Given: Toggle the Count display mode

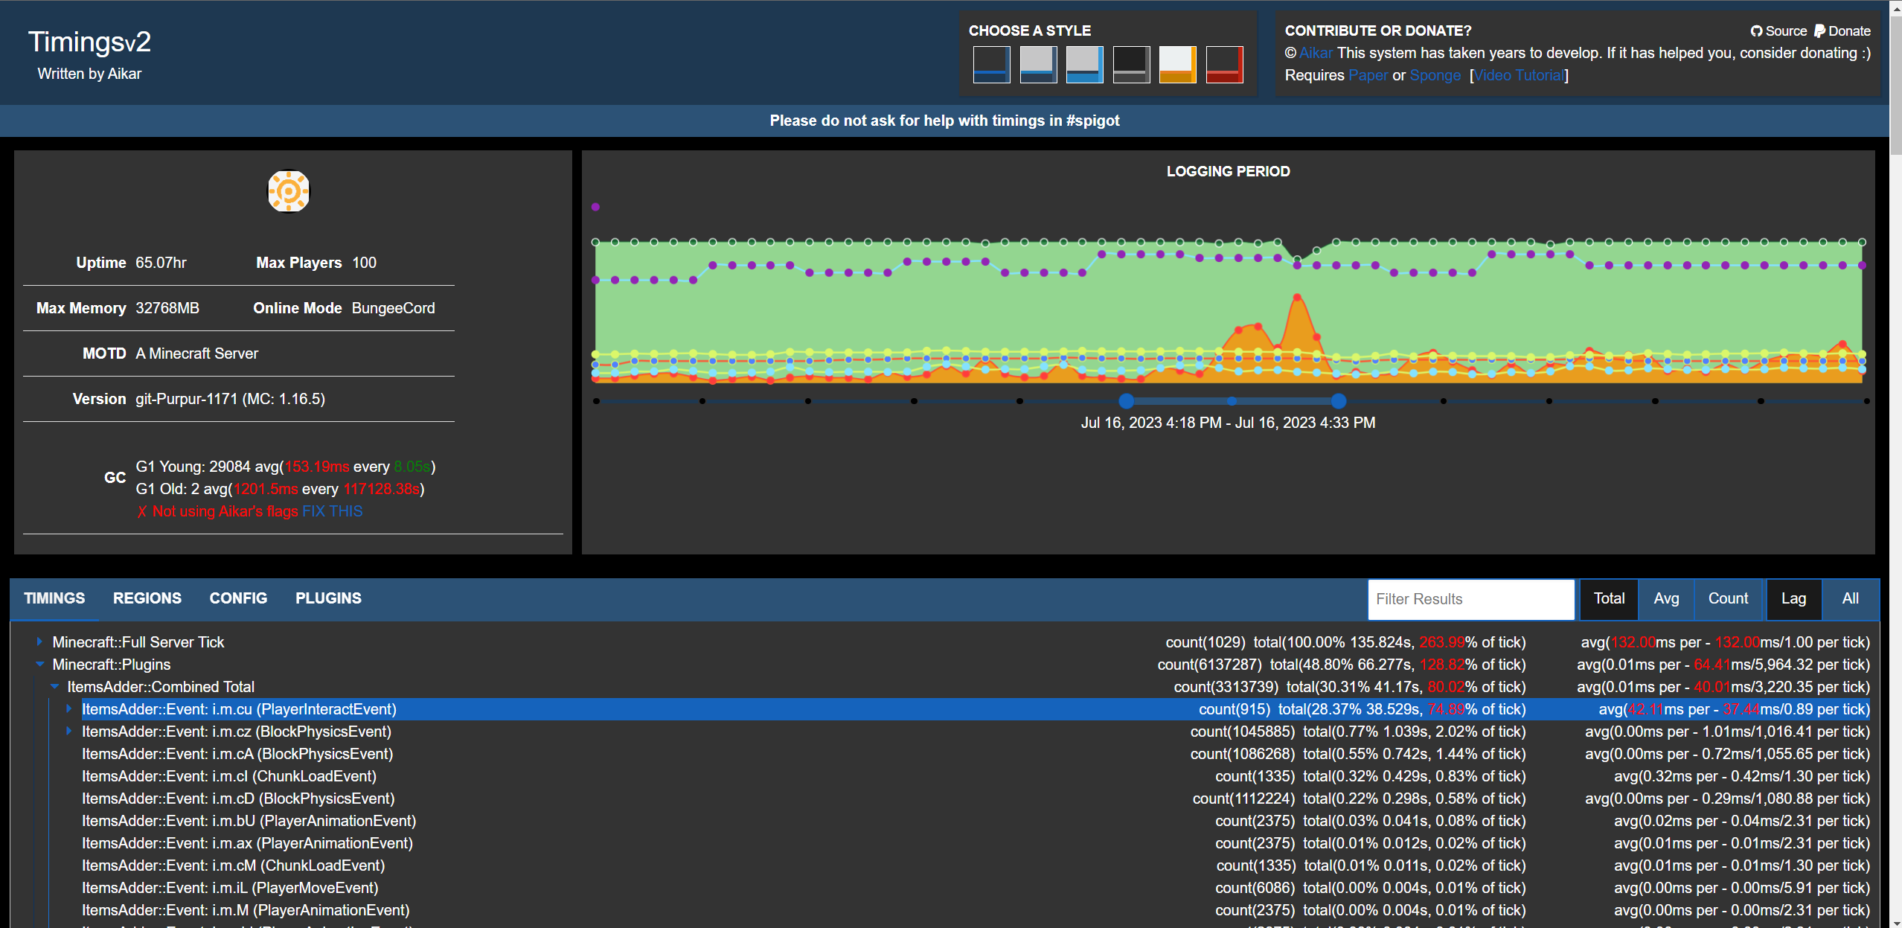Looking at the screenshot, I should point(1728,599).
